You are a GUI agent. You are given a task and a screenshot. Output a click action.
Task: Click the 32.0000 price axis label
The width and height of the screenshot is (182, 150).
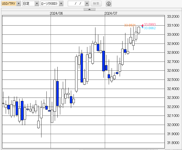tap(173, 125)
